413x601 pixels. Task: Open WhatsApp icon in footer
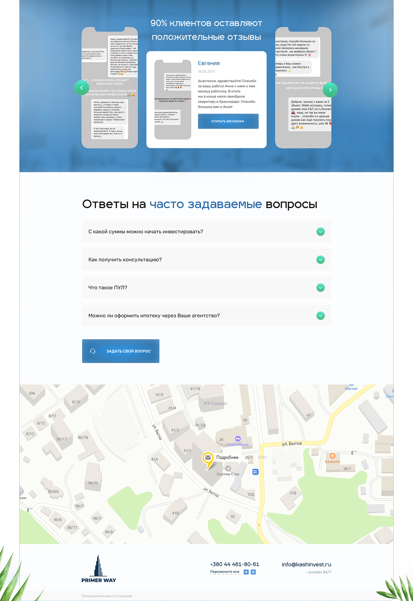pos(253,572)
